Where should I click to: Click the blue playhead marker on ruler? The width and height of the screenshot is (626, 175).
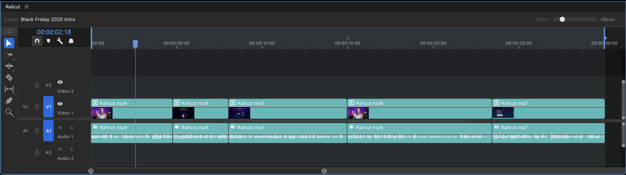tap(135, 44)
